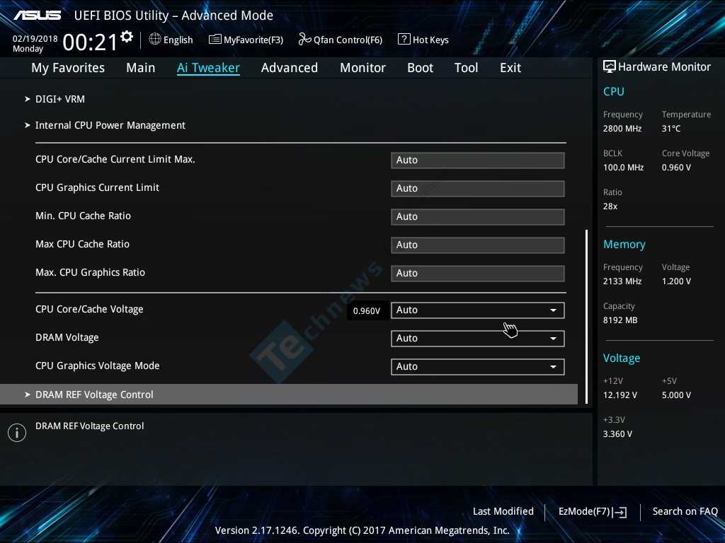Image resolution: width=725 pixels, height=543 pixels.
Task: Open the Tool tab
Action: pos(466,68)
